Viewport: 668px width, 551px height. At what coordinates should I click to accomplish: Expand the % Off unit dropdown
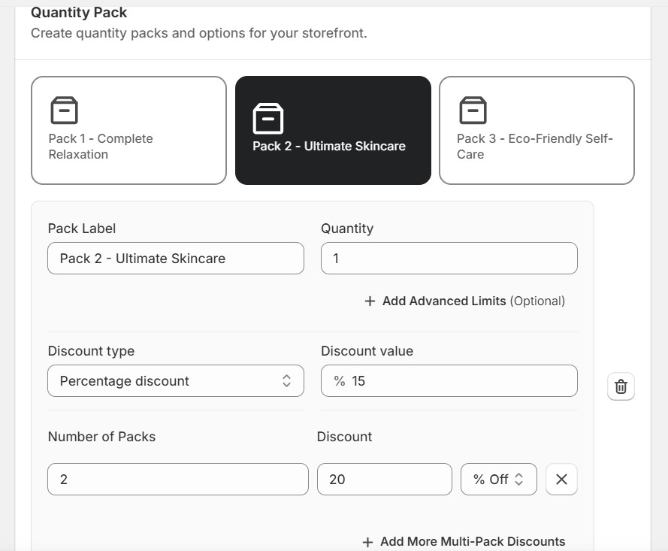pyautogui.click(x=498, y=480)
